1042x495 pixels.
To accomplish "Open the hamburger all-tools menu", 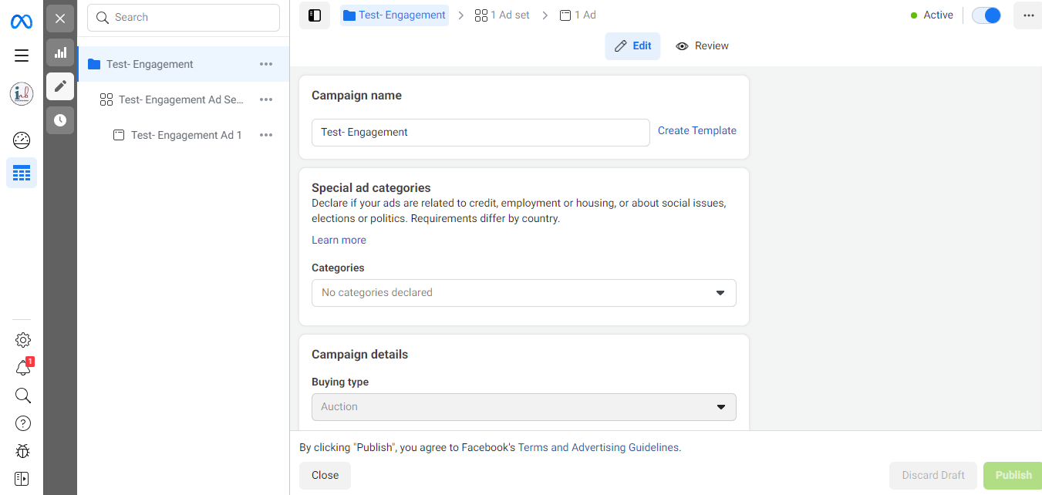I will 22,56.
